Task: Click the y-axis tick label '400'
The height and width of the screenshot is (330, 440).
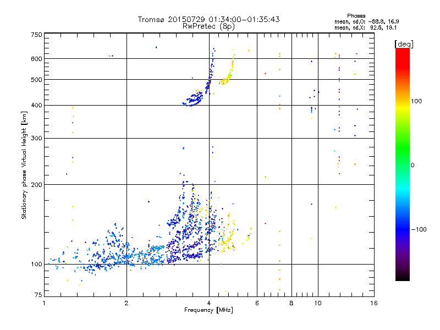Action: 36,105
